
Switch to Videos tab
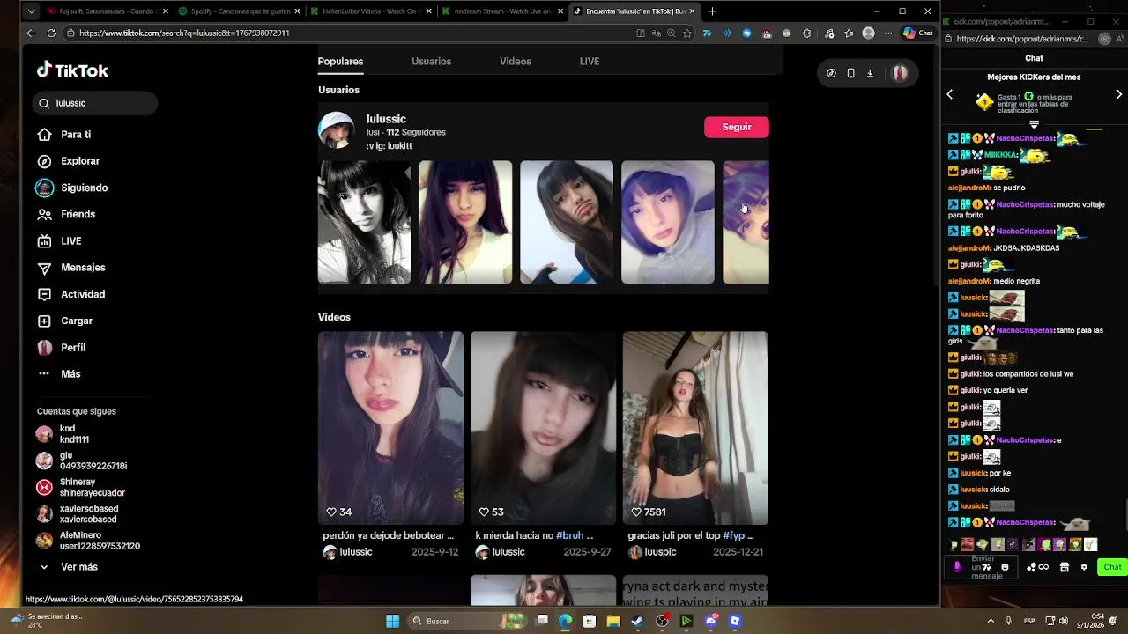click(x=516, y=62)
